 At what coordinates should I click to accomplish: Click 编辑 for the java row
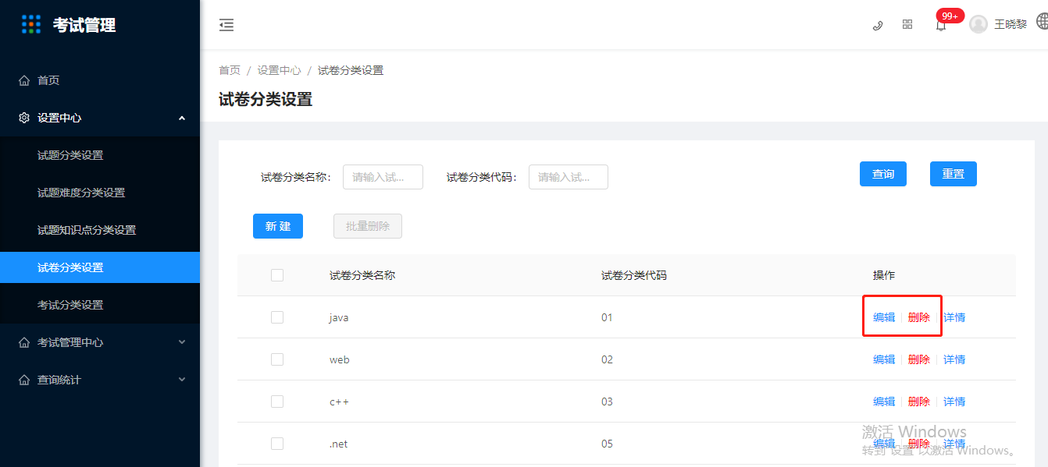click(884, 317)
